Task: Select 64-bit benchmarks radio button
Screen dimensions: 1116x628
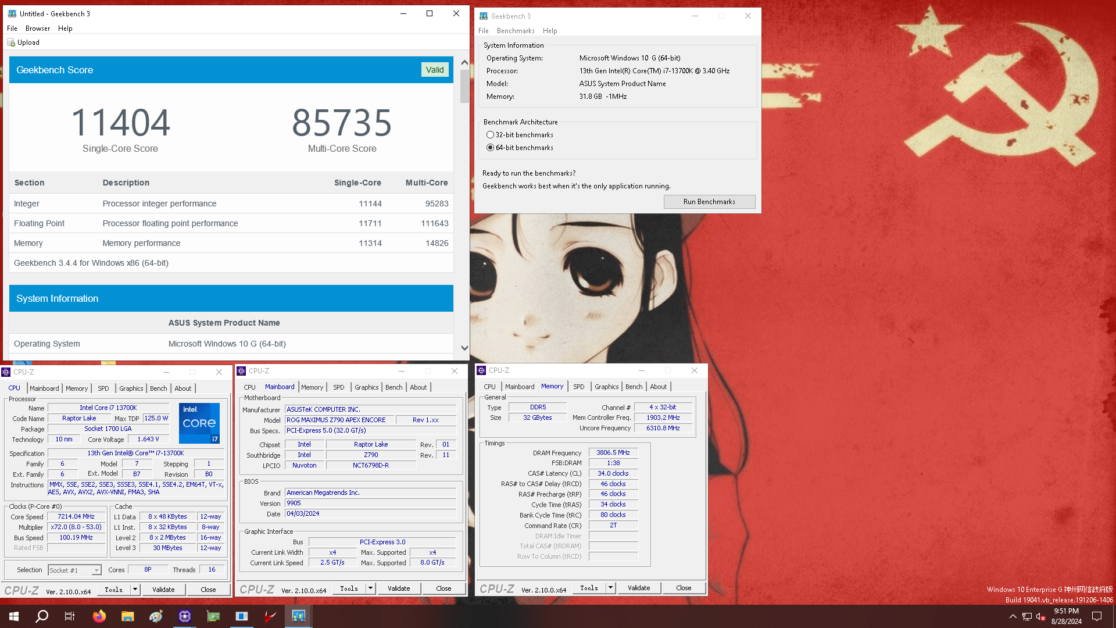Action: [490, 148]
